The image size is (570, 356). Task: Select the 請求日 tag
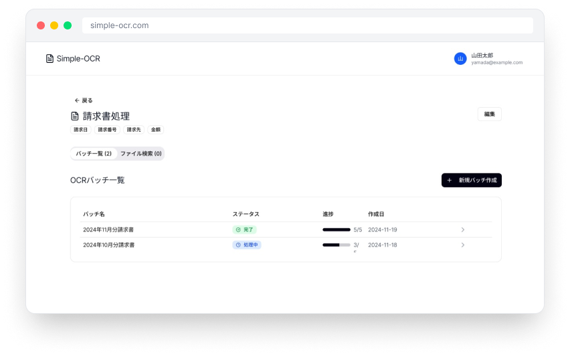[x=80, y=129]
